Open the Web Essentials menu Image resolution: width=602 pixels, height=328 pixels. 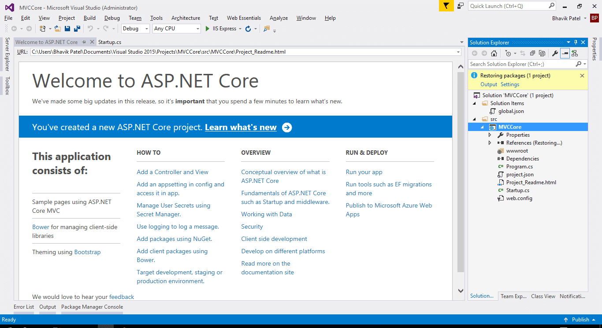pos(244,18)
